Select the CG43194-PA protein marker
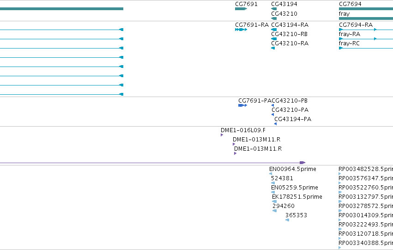393x250 pixels. pos(275,124)
